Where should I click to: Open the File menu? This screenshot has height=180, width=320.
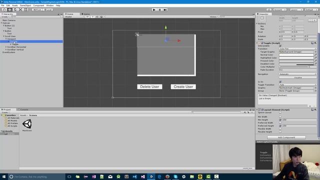2,5
